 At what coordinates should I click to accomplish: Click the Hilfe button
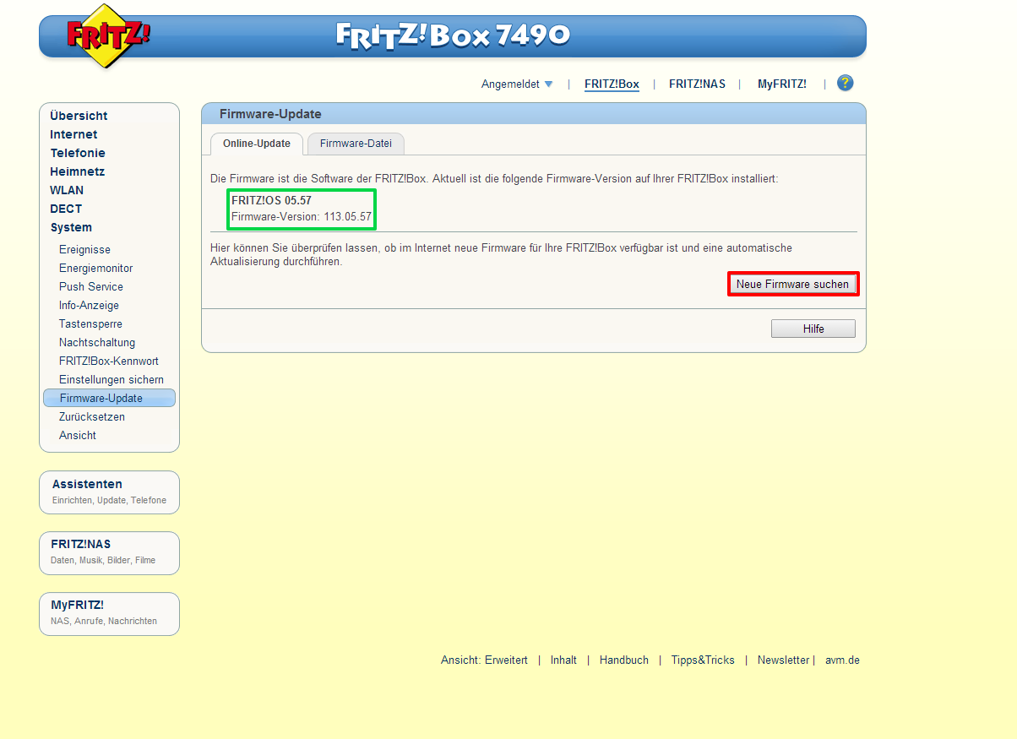click(x=813, y=329)
